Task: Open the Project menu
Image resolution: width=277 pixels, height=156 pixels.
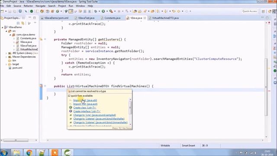Action: pos(62,6)
